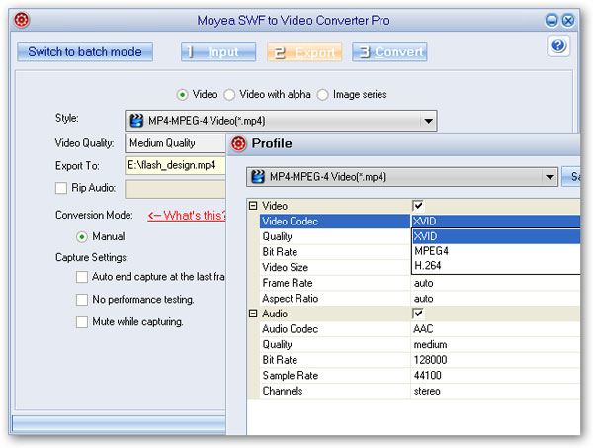
Task: Enable the Rip Audio checkbox
Action: point(61,188)
